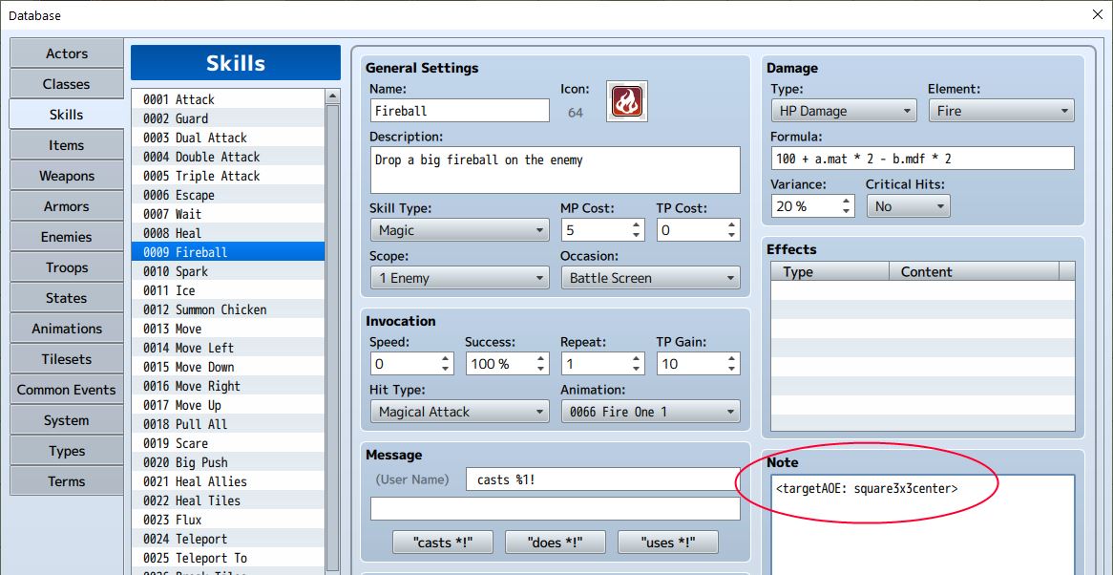Select the 0012 Summon Chicken skill

(x=229, y=309)
